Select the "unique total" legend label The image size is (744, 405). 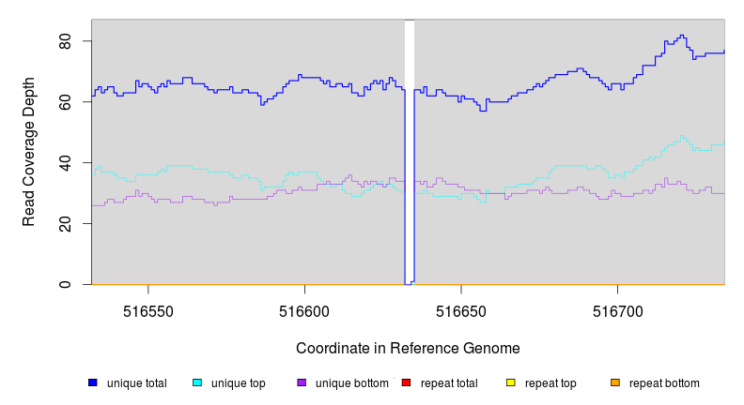[137, 383]
